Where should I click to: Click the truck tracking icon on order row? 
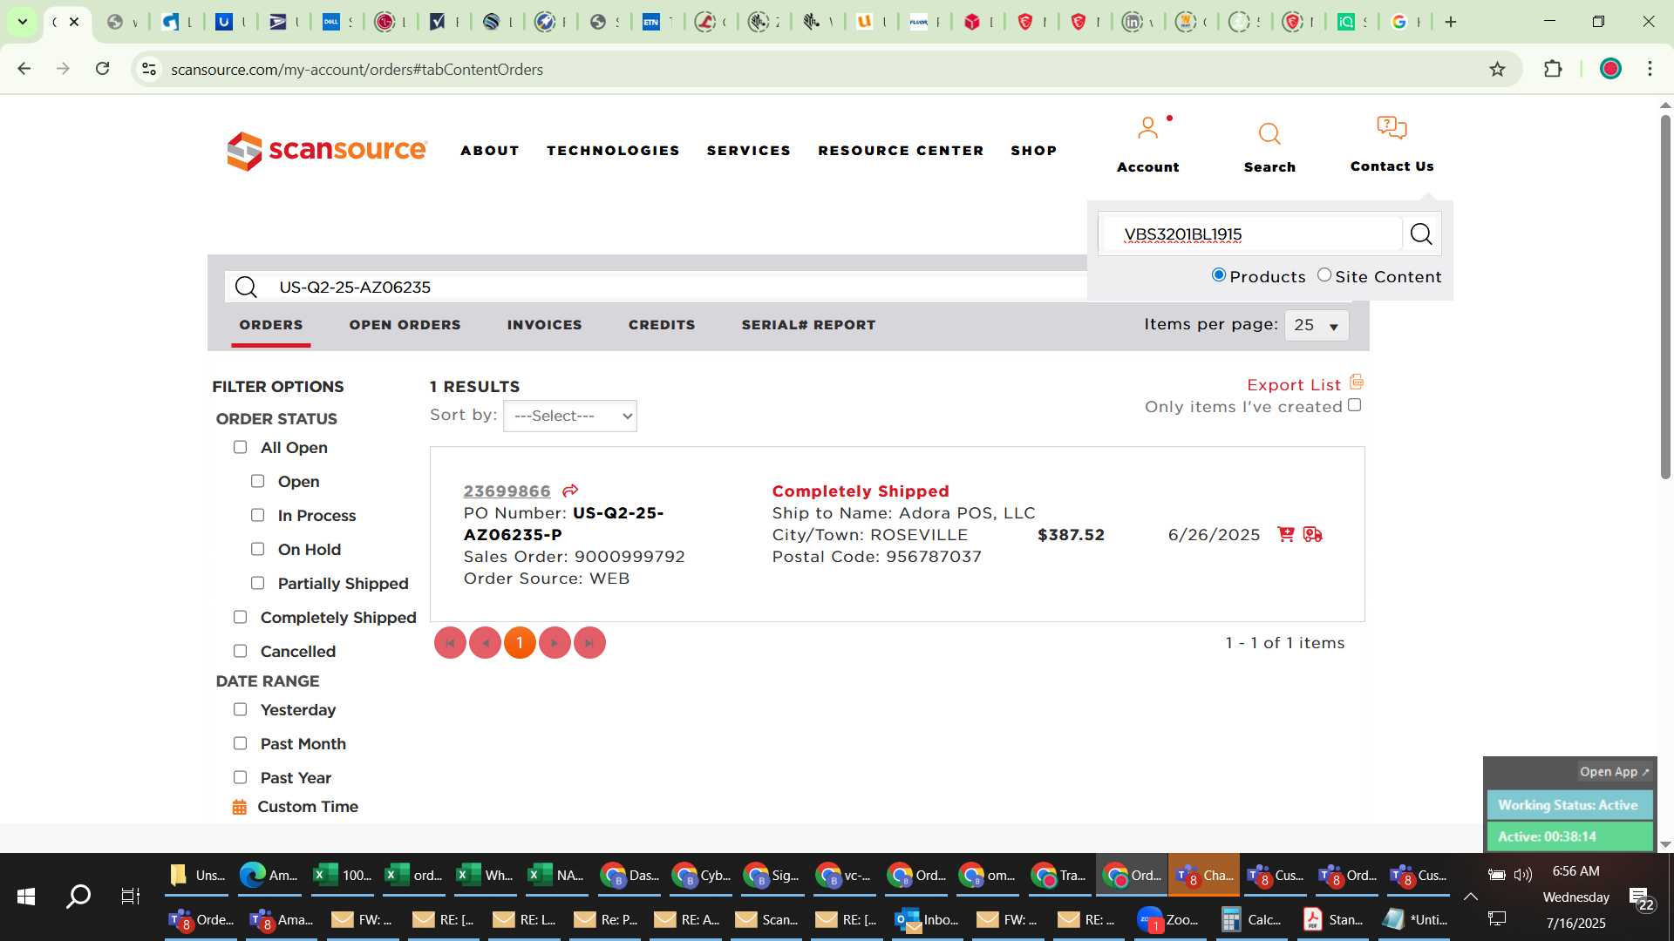click(1312, 534)
